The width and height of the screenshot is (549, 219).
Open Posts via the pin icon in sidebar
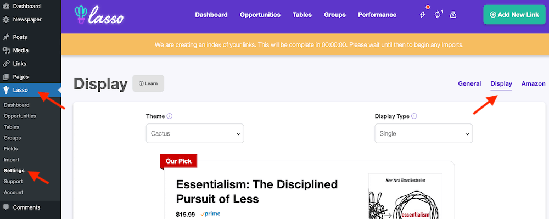click(6, 37)
